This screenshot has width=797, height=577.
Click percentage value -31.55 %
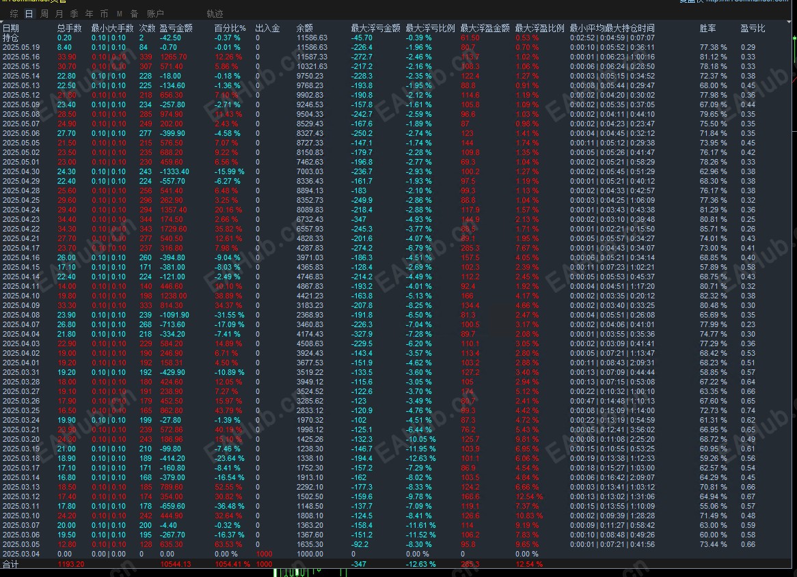tap(229, 315)
